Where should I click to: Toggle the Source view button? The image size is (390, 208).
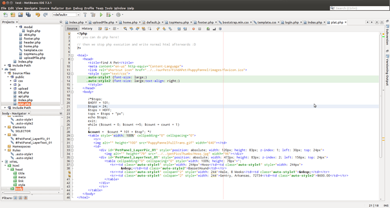click(x=72, y=29)
